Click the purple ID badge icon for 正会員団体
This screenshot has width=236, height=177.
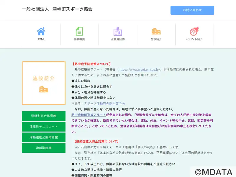tap(118, 31)
